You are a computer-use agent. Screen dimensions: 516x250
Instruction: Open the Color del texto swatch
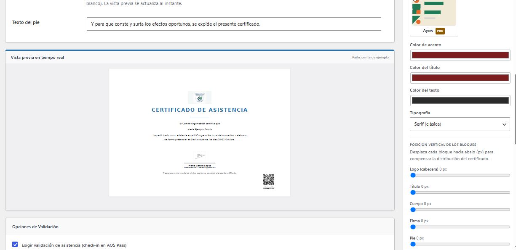tap(460, 100)
